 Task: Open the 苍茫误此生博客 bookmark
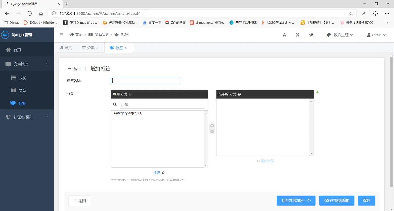[x=243, y=22]
